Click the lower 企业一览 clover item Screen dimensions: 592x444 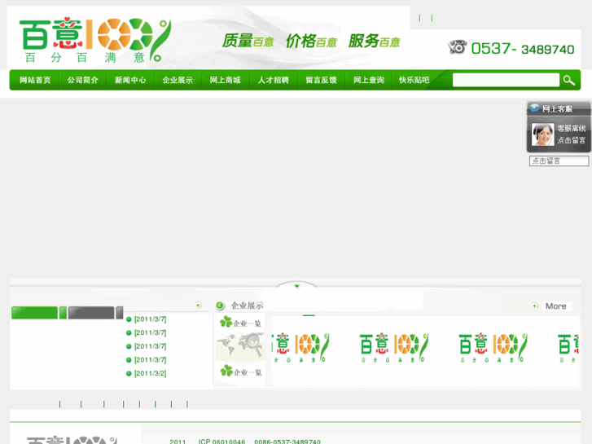(x=240, y=371)
